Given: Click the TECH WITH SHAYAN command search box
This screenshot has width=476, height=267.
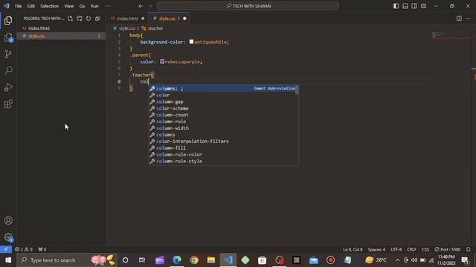Looking at the screenshot, I should point(248,6).
